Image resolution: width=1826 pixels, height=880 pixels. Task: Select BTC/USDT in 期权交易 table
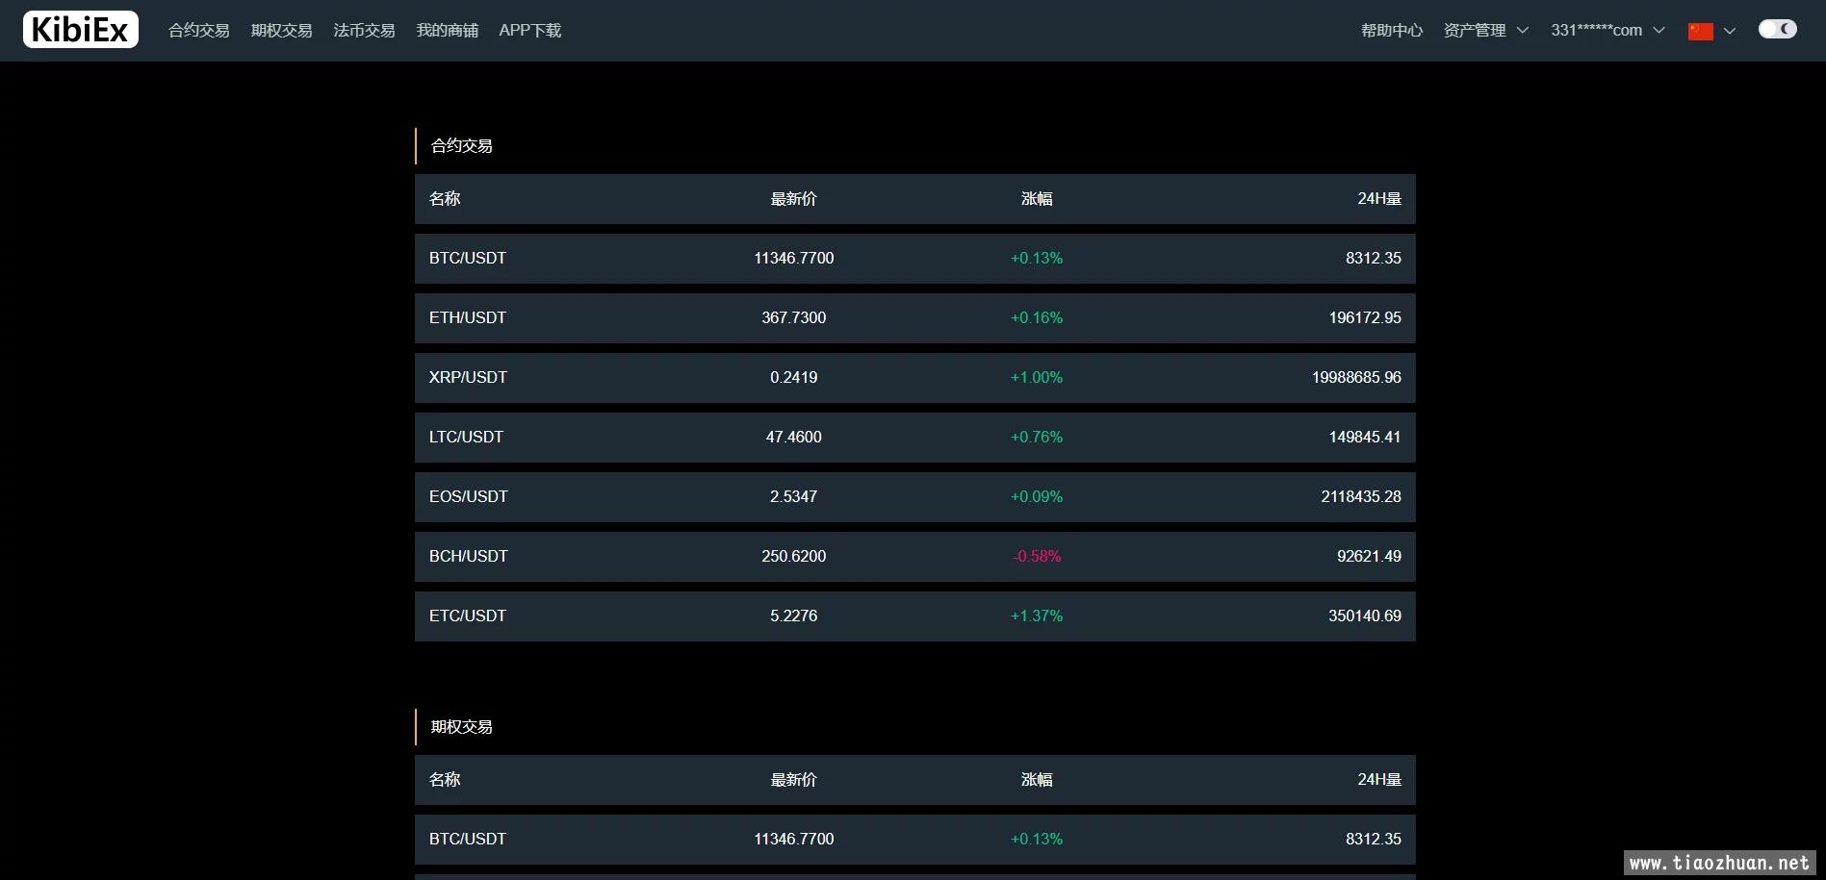(x=915, y=840)
